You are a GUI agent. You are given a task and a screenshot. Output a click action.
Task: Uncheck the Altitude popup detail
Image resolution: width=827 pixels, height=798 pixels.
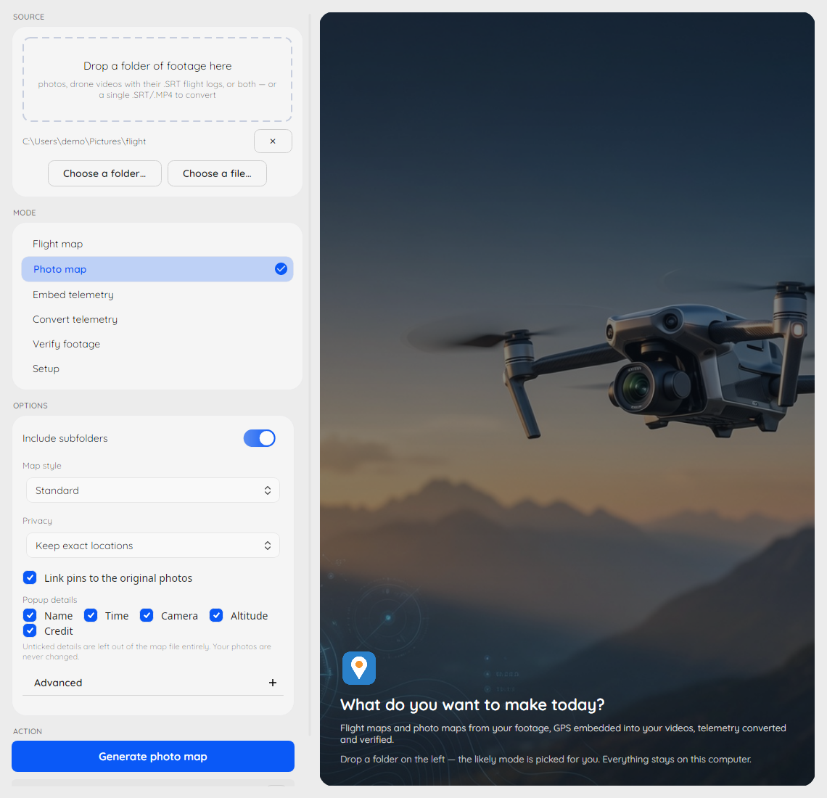[216, 615]
